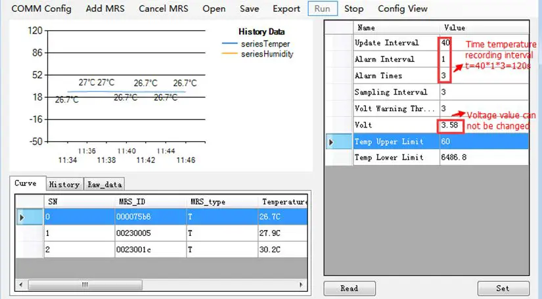542x299 pixels.
Task: Select the Volt name cell
Action: coord(396,125)
